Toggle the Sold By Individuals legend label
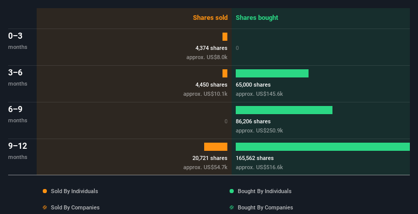The width and height of the screenshot is (418, 214). coord(74,191)
